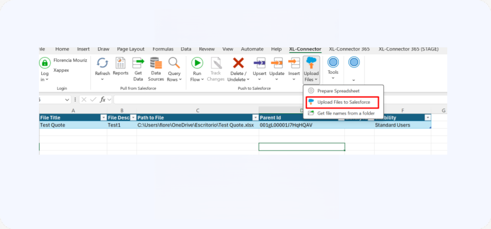This screenshot has width=491, height=229.
Task: Open the File Title column filter dropdown
Action: click(104, 117)
